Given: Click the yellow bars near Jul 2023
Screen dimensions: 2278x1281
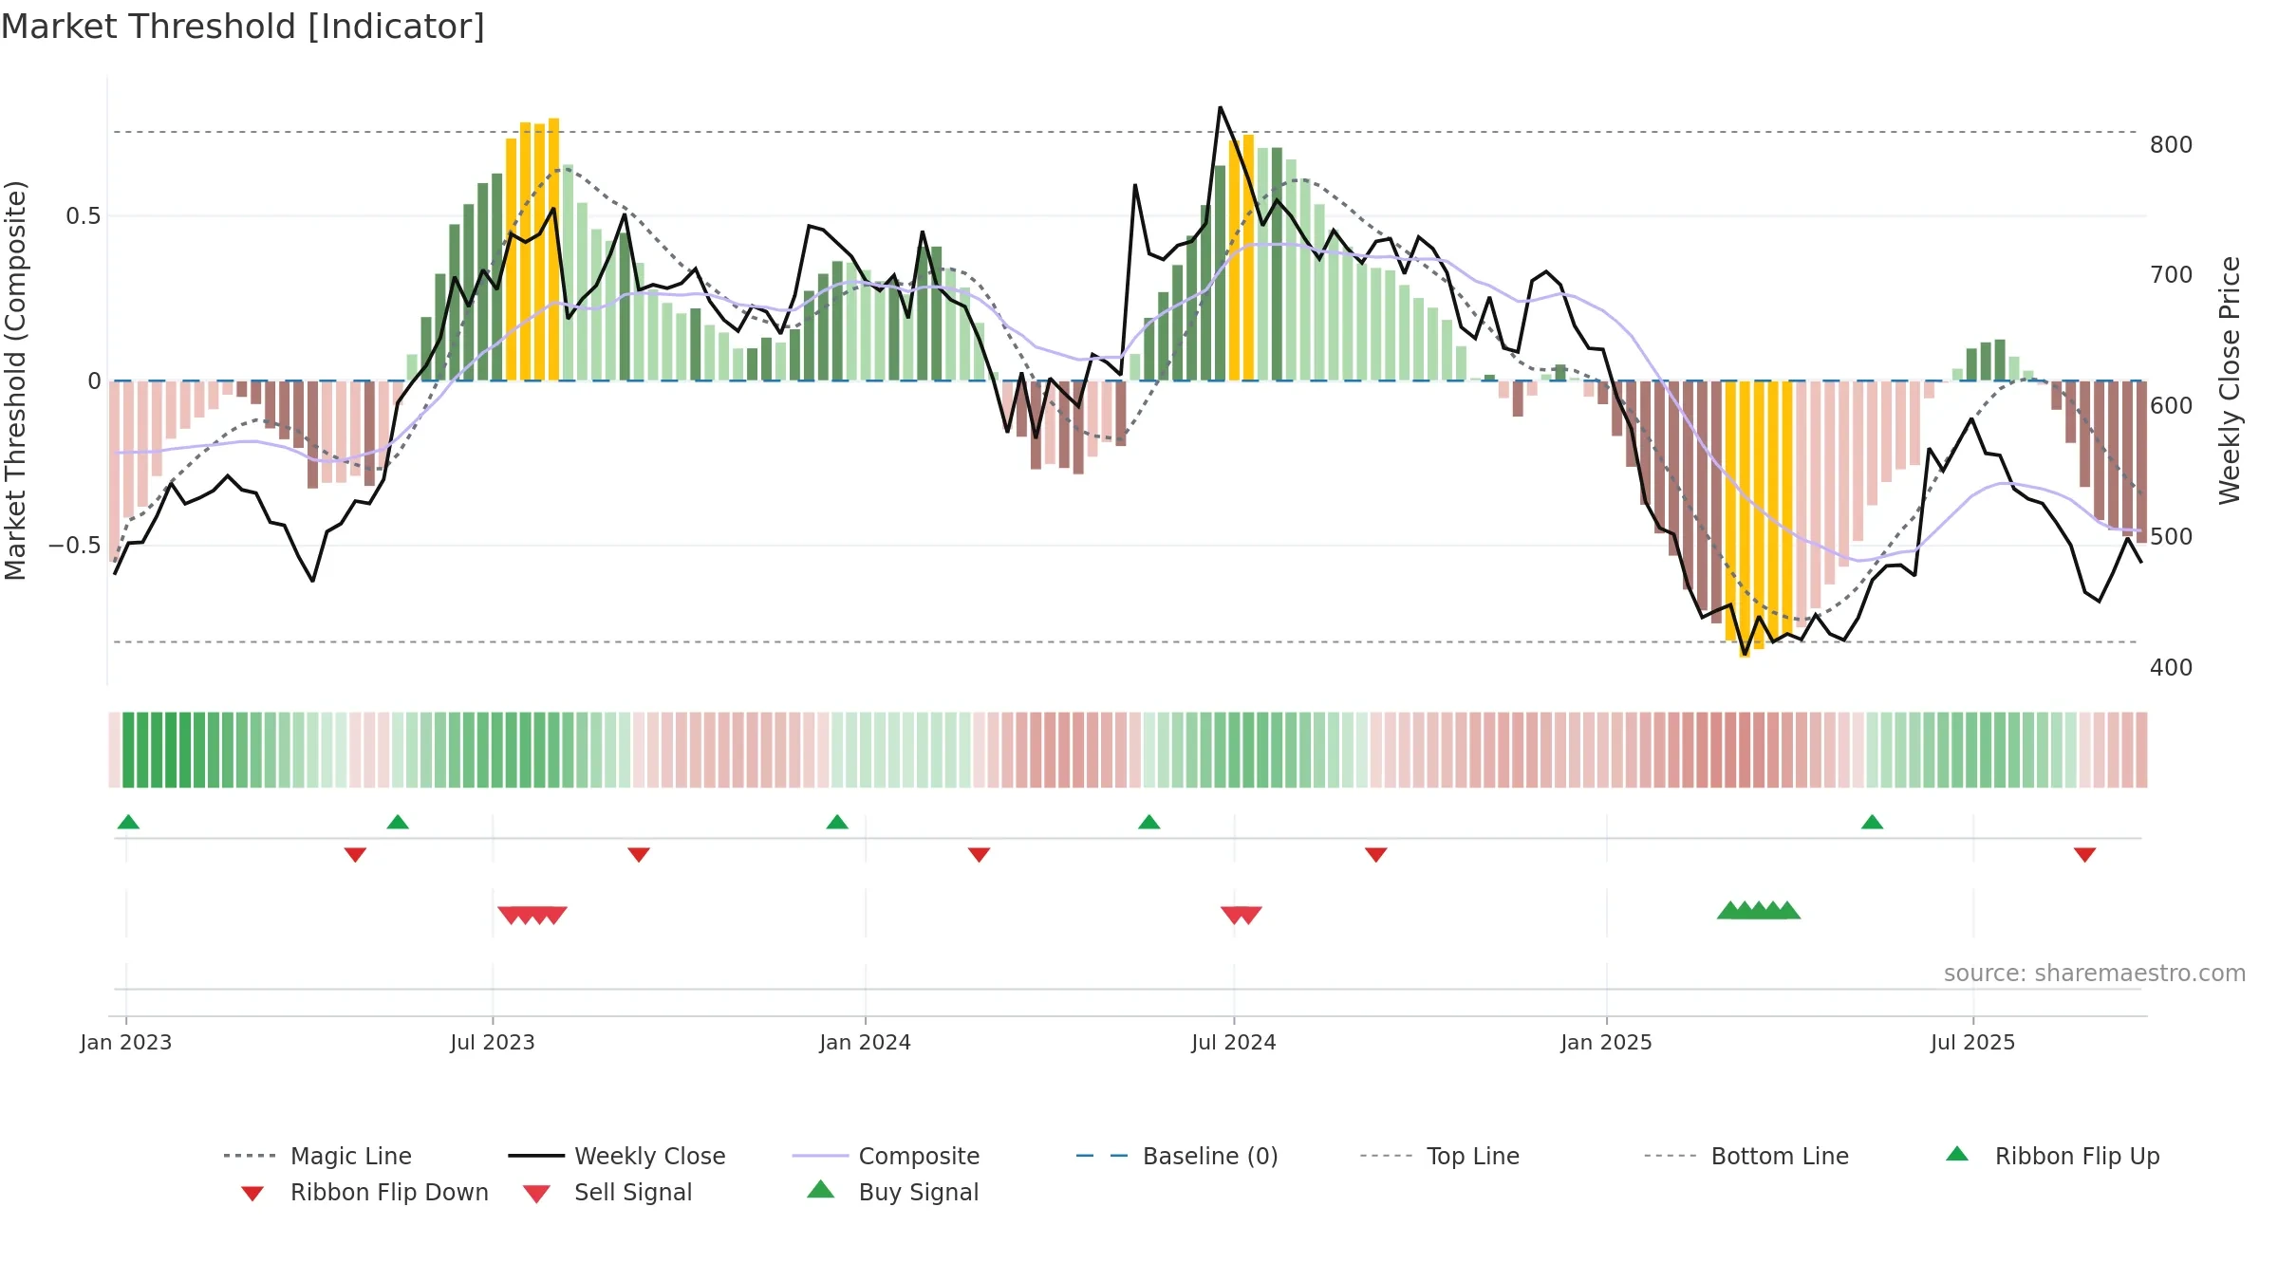Looking at the screenshot, I should [x=532, y=251].
